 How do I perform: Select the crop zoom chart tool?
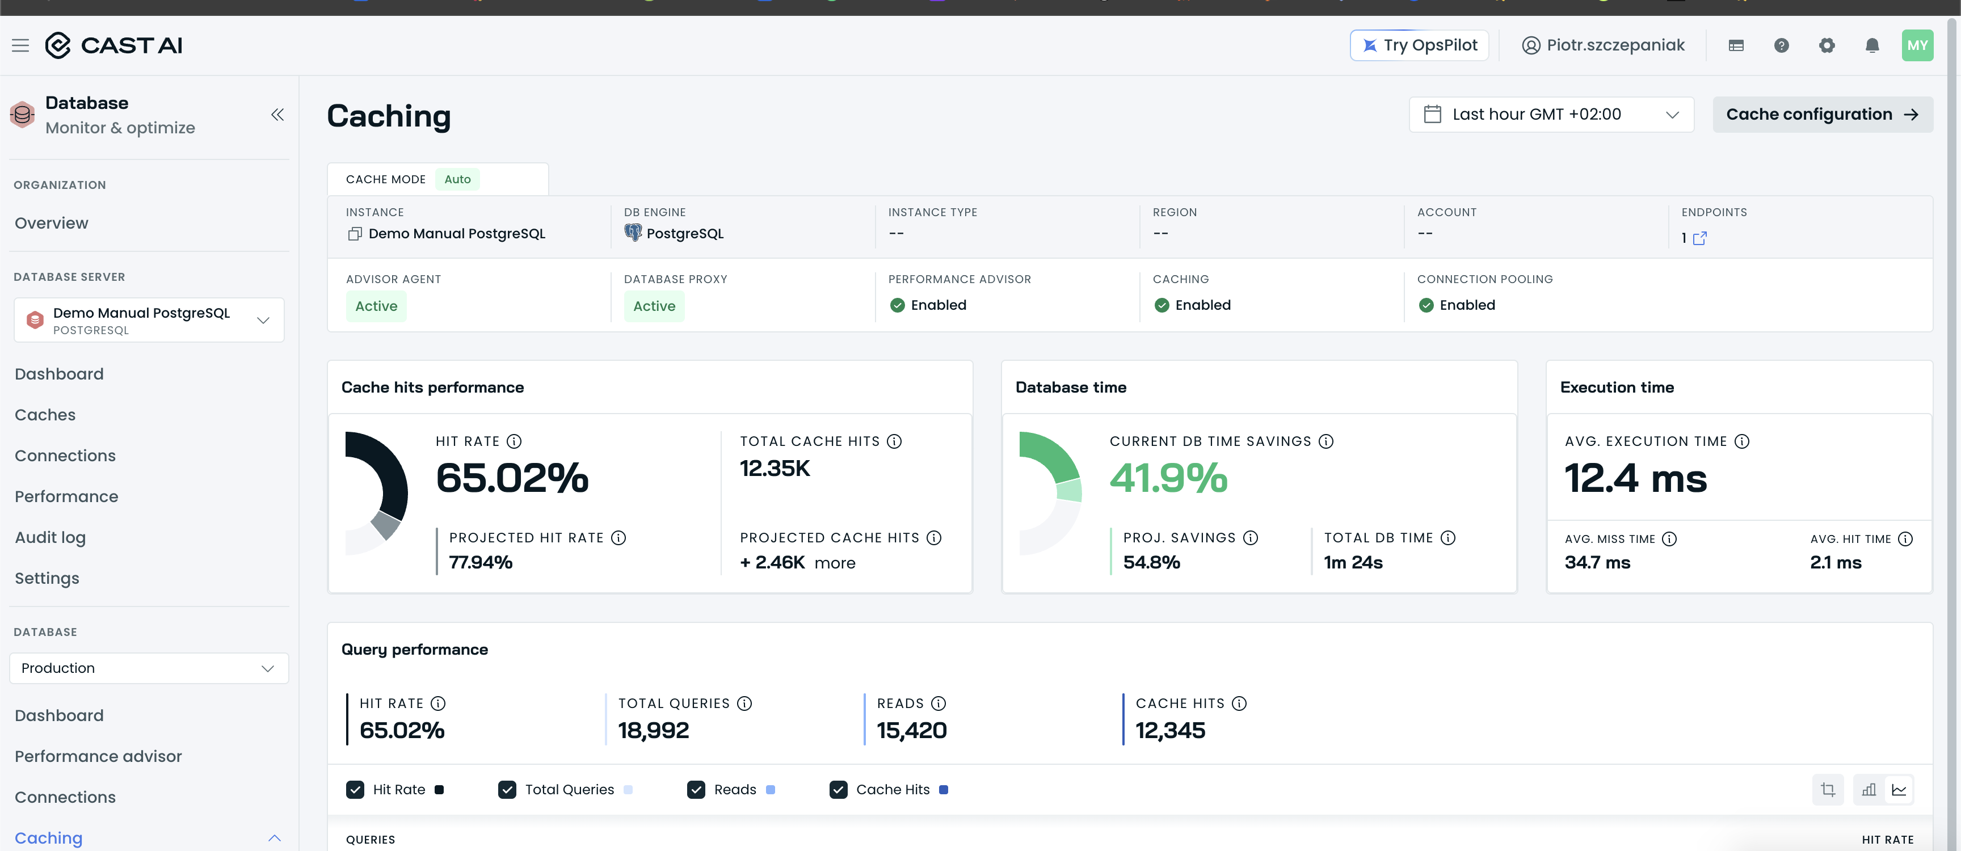[1828, 790]
